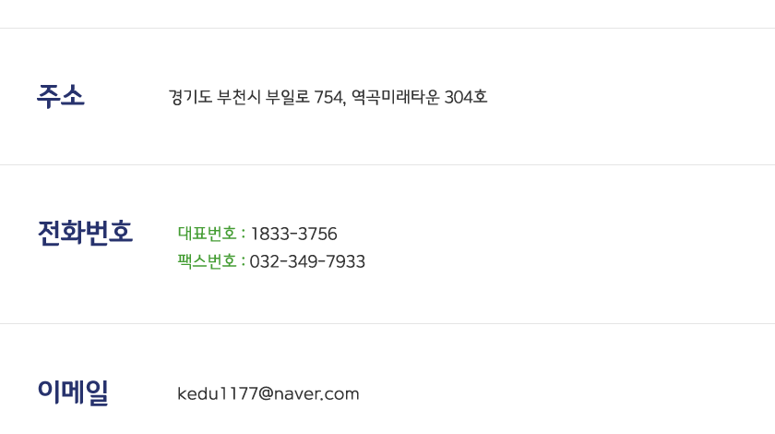The width and height of the screenshot is (775, 434).
Task: Click the last digits 7933 of fax number
Action: [x=346, y=262]
